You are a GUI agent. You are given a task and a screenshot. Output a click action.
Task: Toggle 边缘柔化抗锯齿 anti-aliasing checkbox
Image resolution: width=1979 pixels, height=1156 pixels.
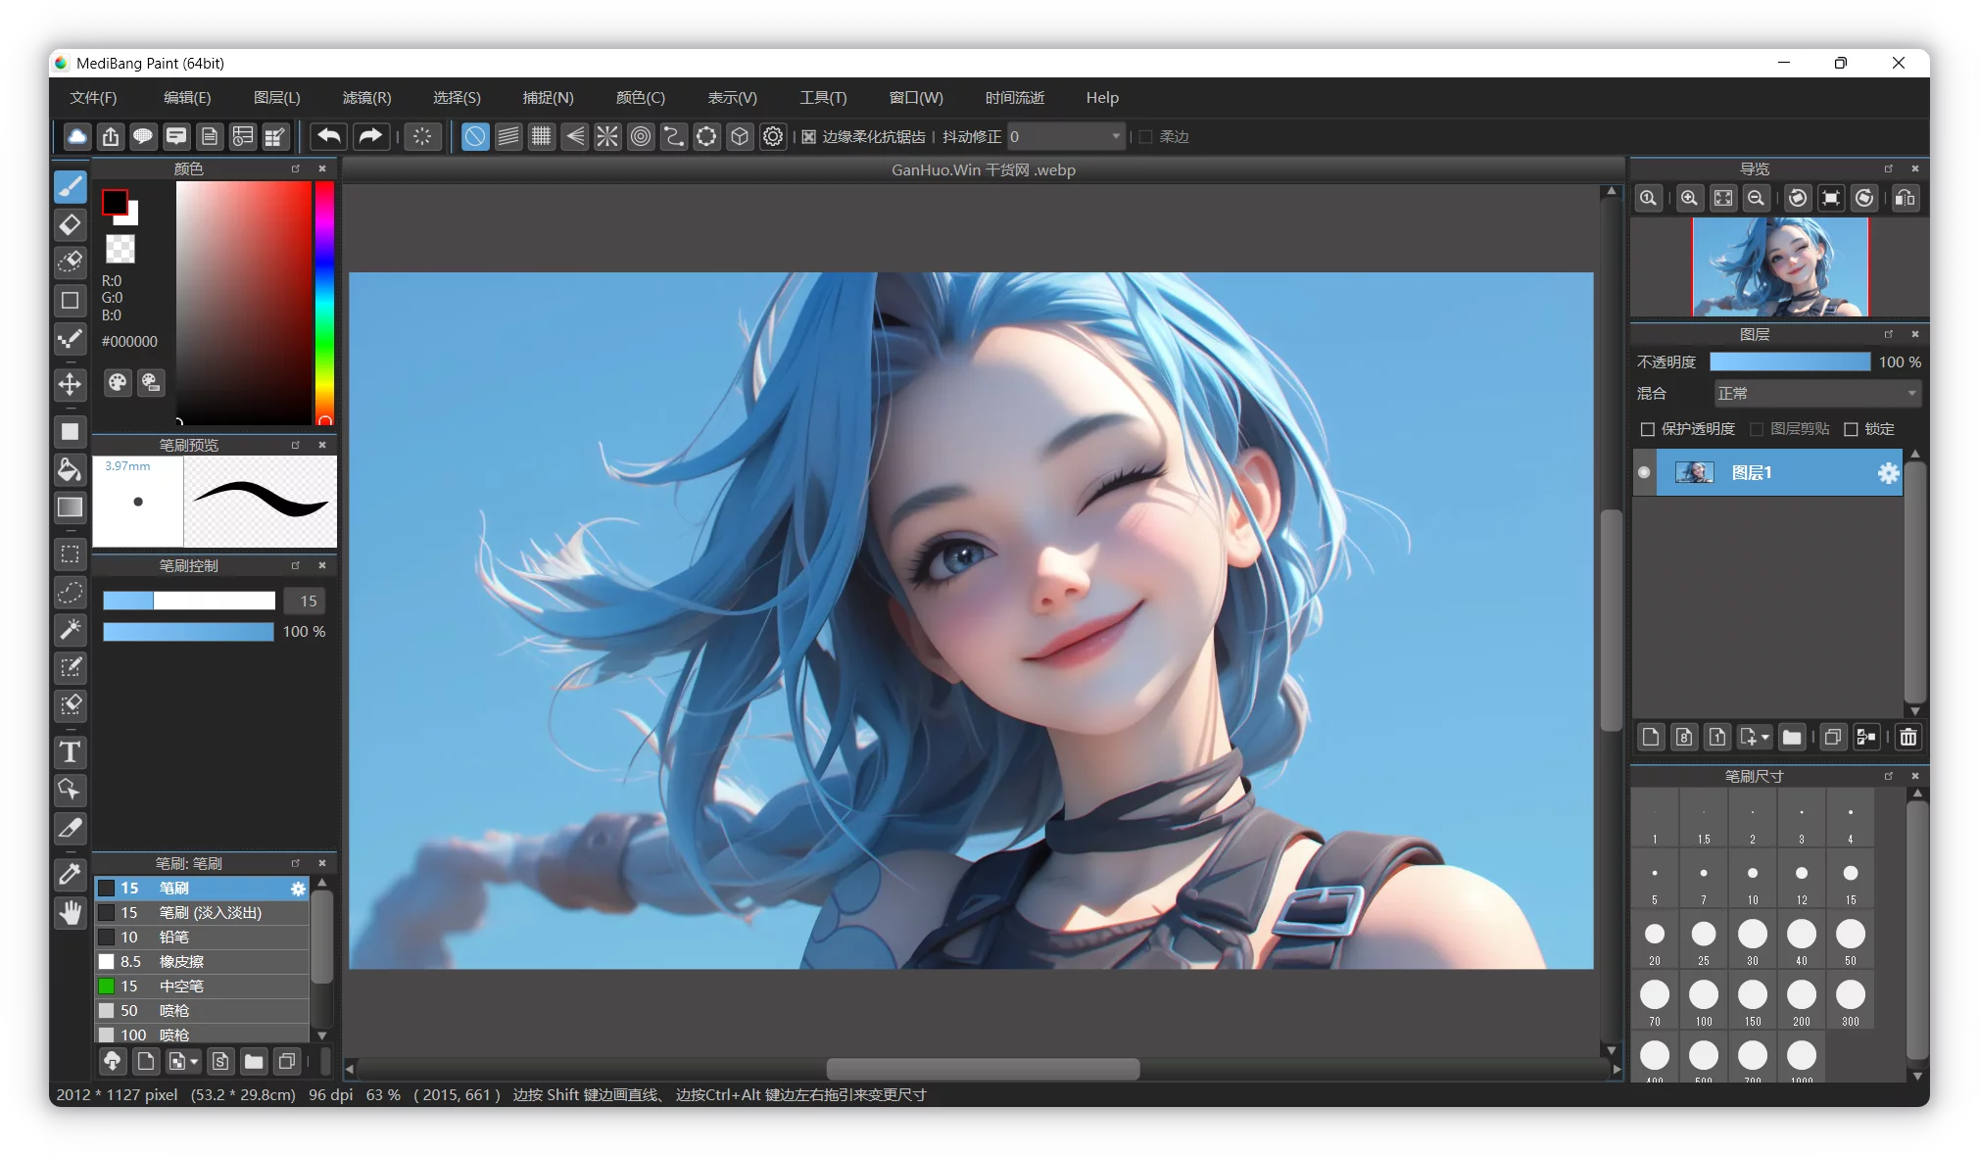pyautogui.click(x=809, y=137)
